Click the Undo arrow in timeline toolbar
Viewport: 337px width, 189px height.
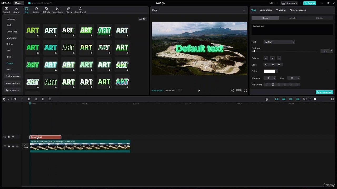(15, 99)
